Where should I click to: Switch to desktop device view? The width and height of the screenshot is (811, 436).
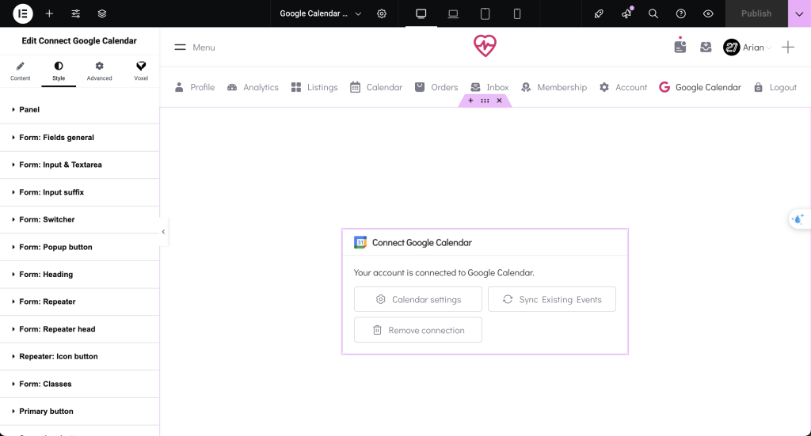pyautogui.click(x=421, y=13)
